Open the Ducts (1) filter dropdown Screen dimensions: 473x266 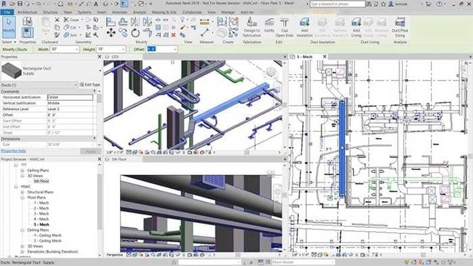click(x=76, y=85)
